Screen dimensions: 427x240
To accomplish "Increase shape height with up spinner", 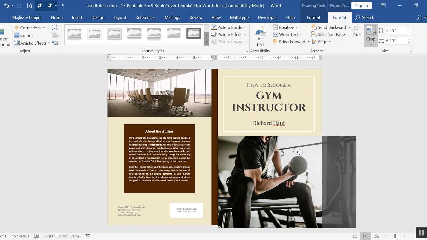I will coord(409,29).
